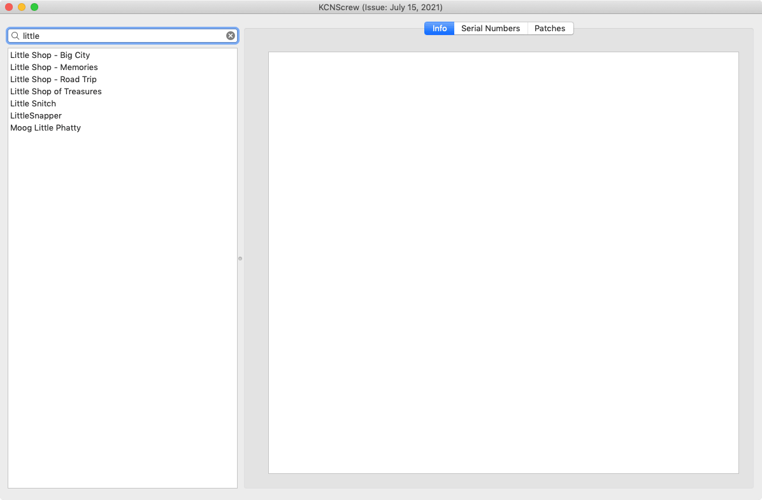Screen dimensions: 762x500
Task: Select the "Little Snitch" entry
Action: pyautogui.click(x=33, y=104)
